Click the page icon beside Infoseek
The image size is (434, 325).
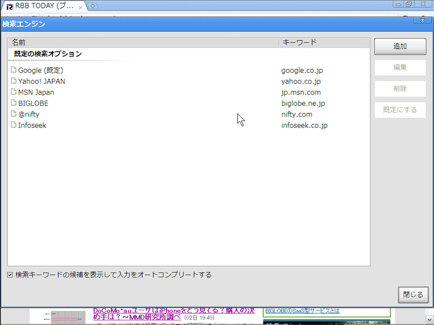14,125
